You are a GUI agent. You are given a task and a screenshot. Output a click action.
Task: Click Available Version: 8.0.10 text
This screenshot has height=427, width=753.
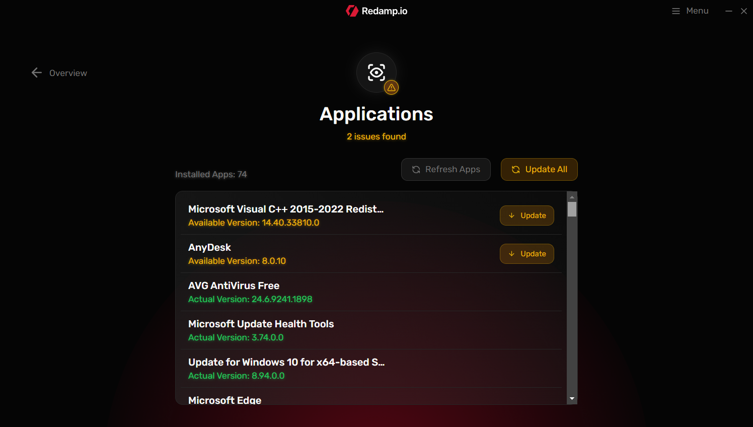point(237,261)
